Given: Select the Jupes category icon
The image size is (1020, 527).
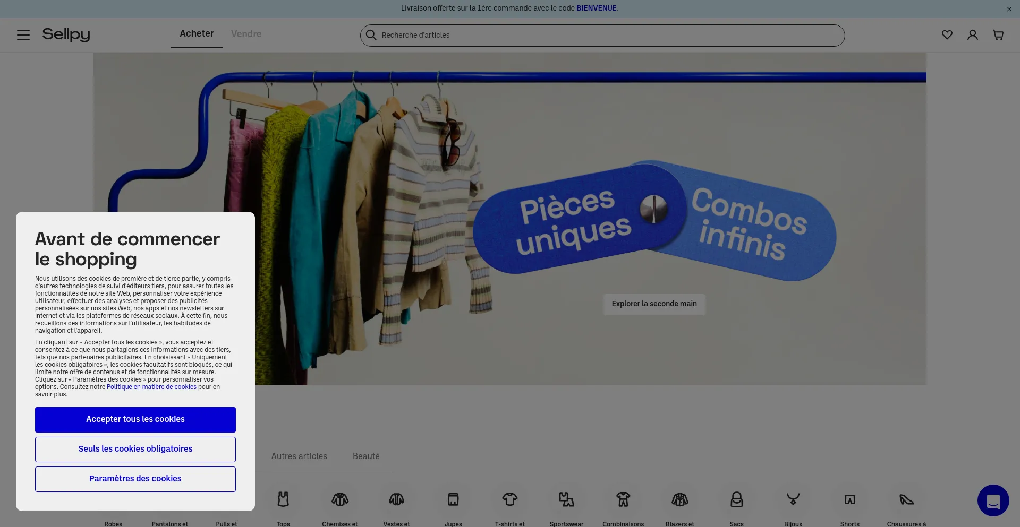Looking at the screenshot, I should click(453, 499).
